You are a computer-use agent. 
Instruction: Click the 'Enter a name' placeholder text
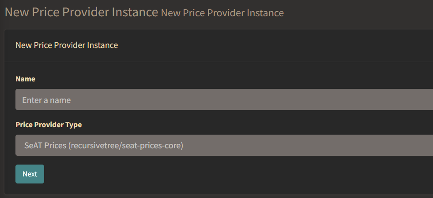[x=46, y=100]
